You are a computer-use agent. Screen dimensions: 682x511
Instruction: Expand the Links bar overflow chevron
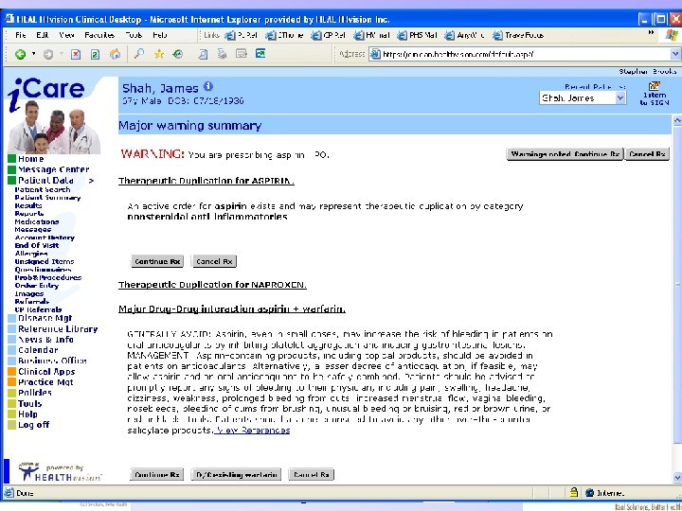651,32
